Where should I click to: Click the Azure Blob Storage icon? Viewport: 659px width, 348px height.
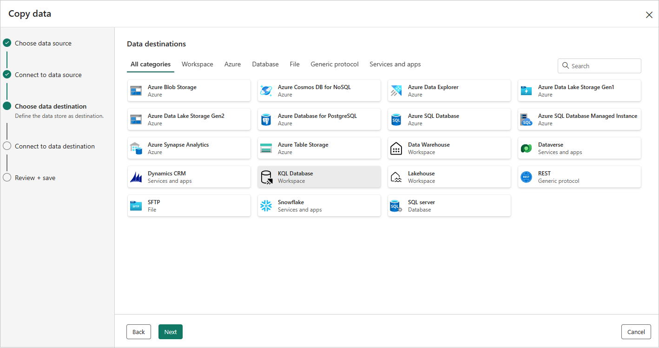click(136, 90)
